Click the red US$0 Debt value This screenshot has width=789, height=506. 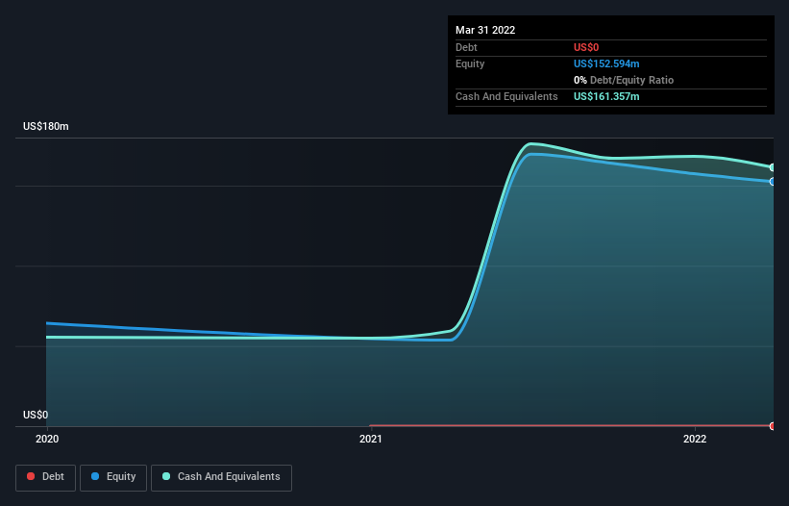point(586,47)
